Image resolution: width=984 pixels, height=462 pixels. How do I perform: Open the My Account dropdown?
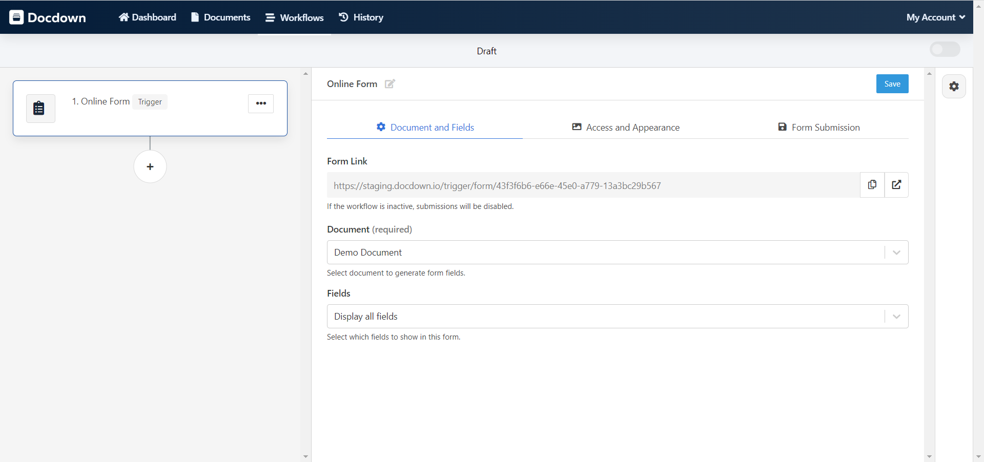tap(935, 17)
